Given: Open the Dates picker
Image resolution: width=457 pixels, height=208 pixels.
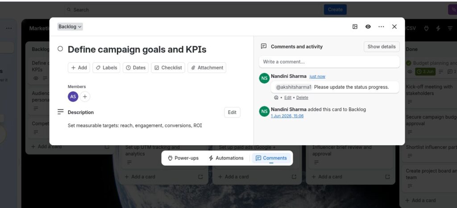Looking at the screenshot, I should point(136,68).
